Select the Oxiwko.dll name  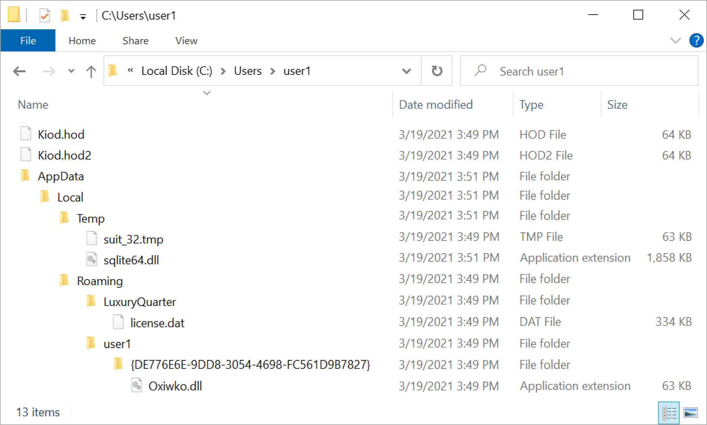(x=175, y=386)
